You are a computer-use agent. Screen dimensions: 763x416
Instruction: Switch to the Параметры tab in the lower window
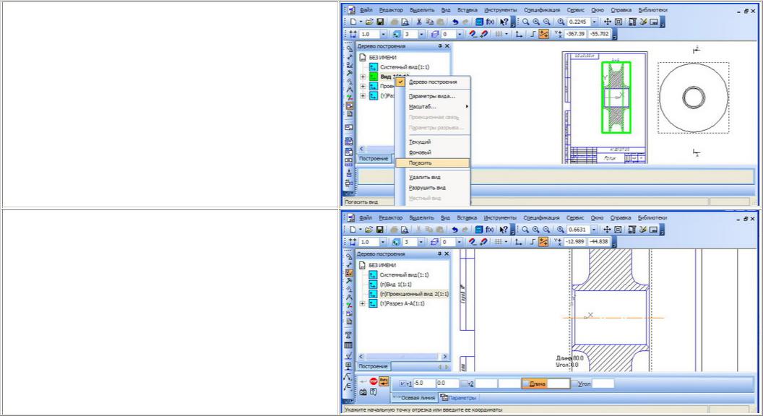pos(458,398)
